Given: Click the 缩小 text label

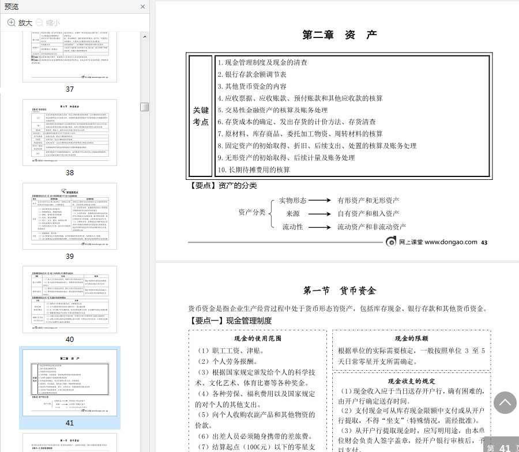Looking at the screenshot, I should 53,23.
